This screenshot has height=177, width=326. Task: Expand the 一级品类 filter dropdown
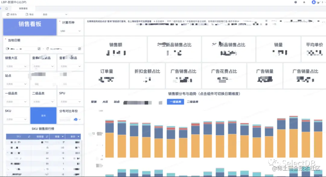click(16, 101)
